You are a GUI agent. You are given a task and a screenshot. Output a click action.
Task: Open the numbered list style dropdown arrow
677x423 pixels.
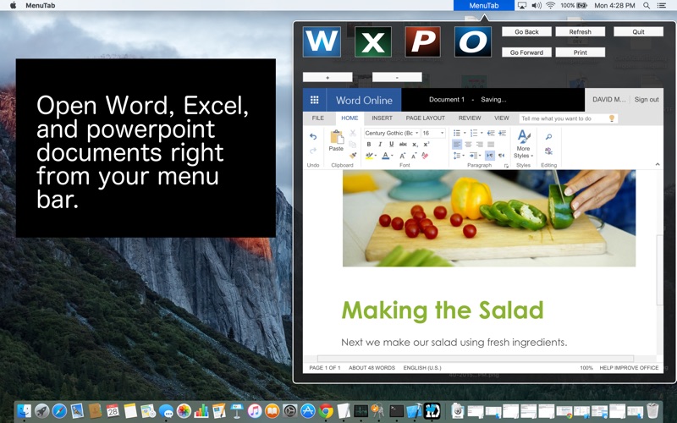pos(482,133)
